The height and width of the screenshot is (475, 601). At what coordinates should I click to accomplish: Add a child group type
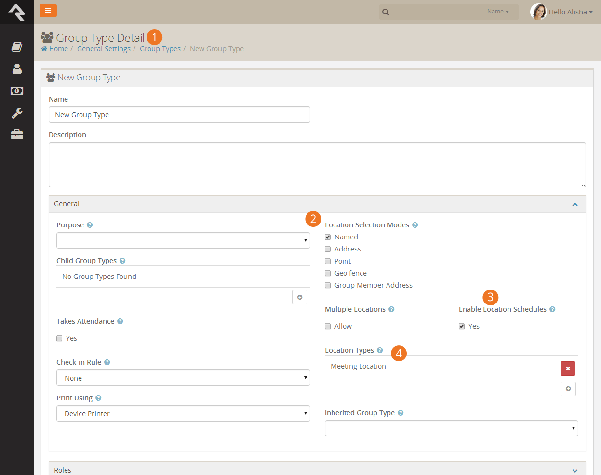coord(300,297)
